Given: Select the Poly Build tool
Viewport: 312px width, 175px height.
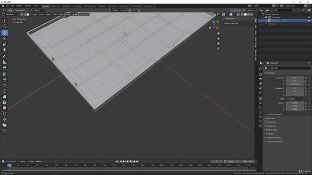Looking at the screenshot, I should pyautogui.click(x=4, y=97).
